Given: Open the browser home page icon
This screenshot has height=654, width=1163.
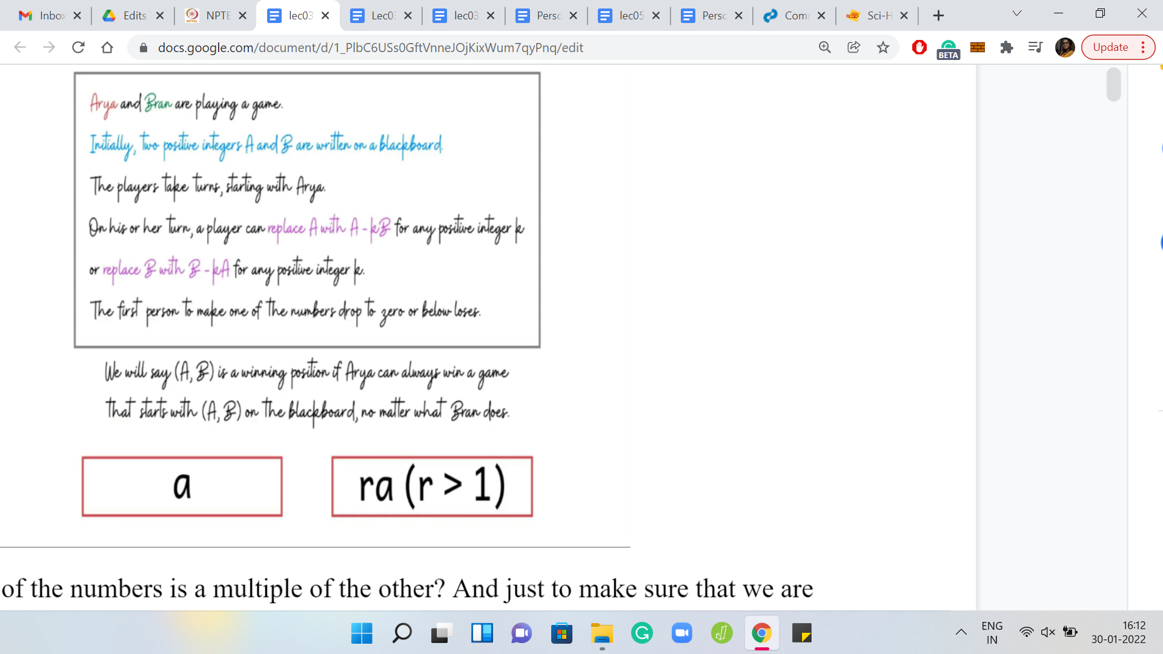Looking at the screenshot, I should [x=107, y=47].
